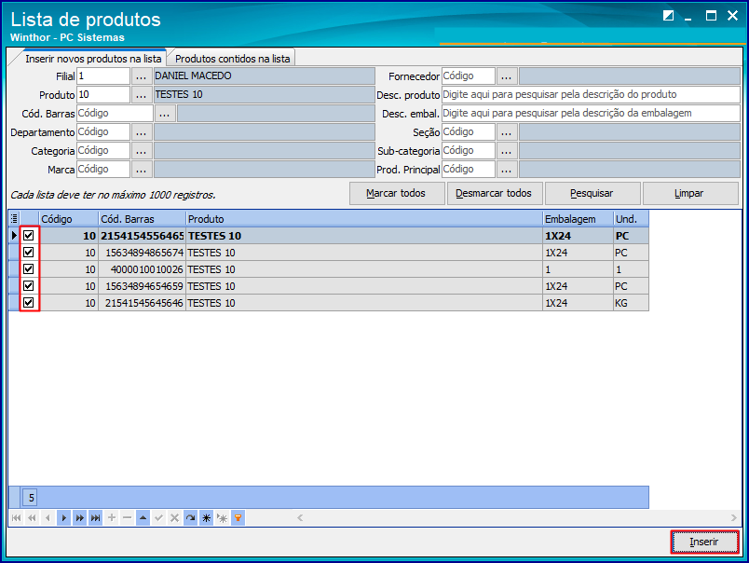
Task: Click the plus insert-record navigator icon
Action: [x=111, y=517]
